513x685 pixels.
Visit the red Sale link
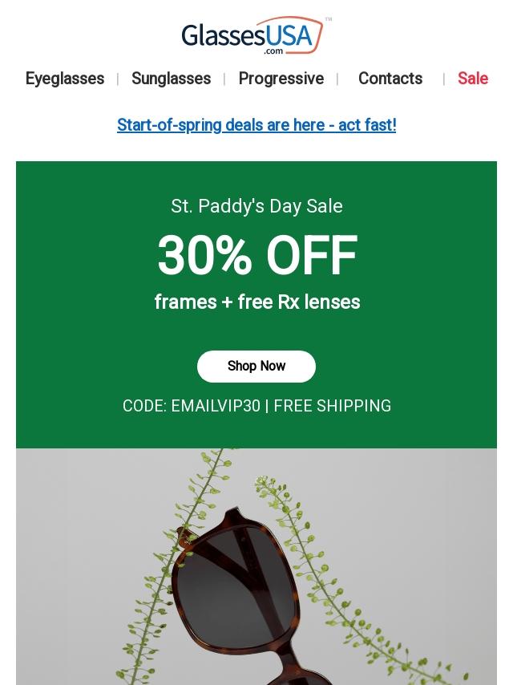(472, 79)
